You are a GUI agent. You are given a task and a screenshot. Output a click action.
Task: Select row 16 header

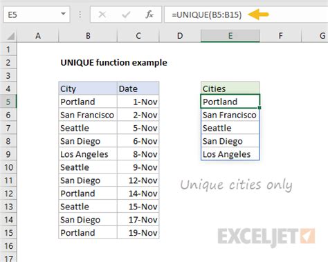point(8,245)
